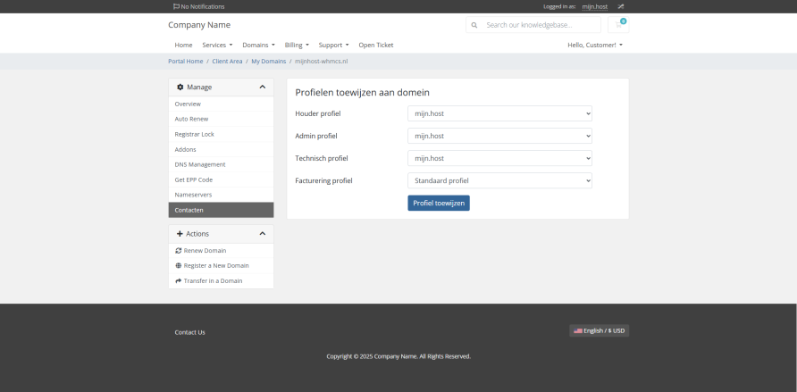Click the Renew Domain refresh icon
The width and height of the screenshot is (797, 392).
[179, 251]
